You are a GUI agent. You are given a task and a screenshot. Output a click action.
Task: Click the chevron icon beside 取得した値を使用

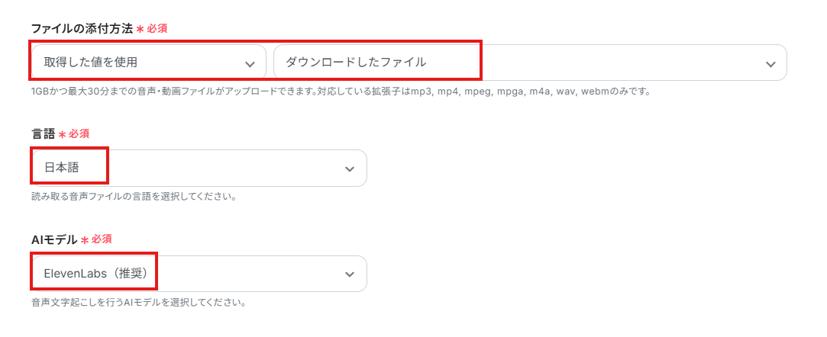(x=250, y=64)
